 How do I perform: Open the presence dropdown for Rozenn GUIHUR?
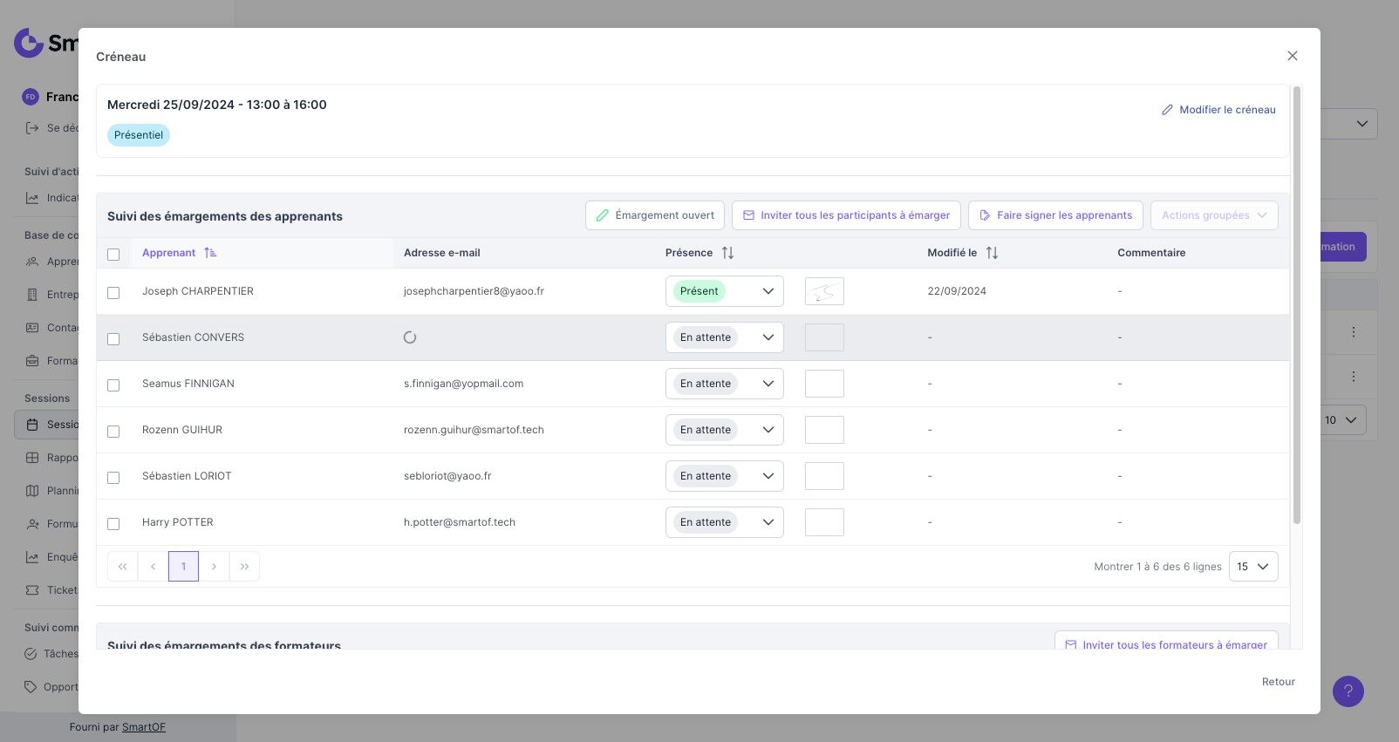point(724,430)
